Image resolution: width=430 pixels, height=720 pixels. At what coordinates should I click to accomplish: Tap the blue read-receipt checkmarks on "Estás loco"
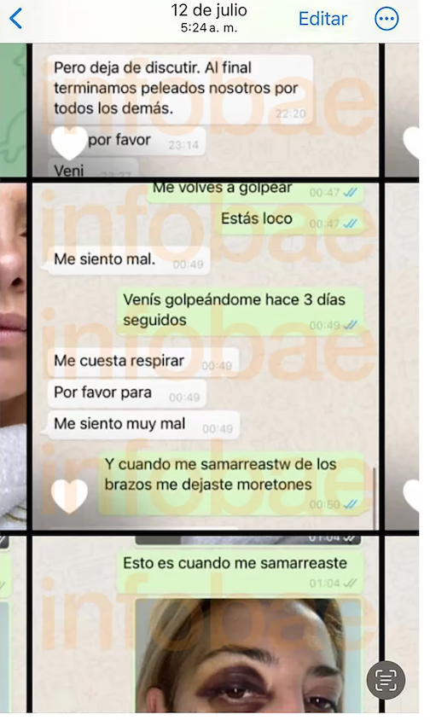(350, 224)
